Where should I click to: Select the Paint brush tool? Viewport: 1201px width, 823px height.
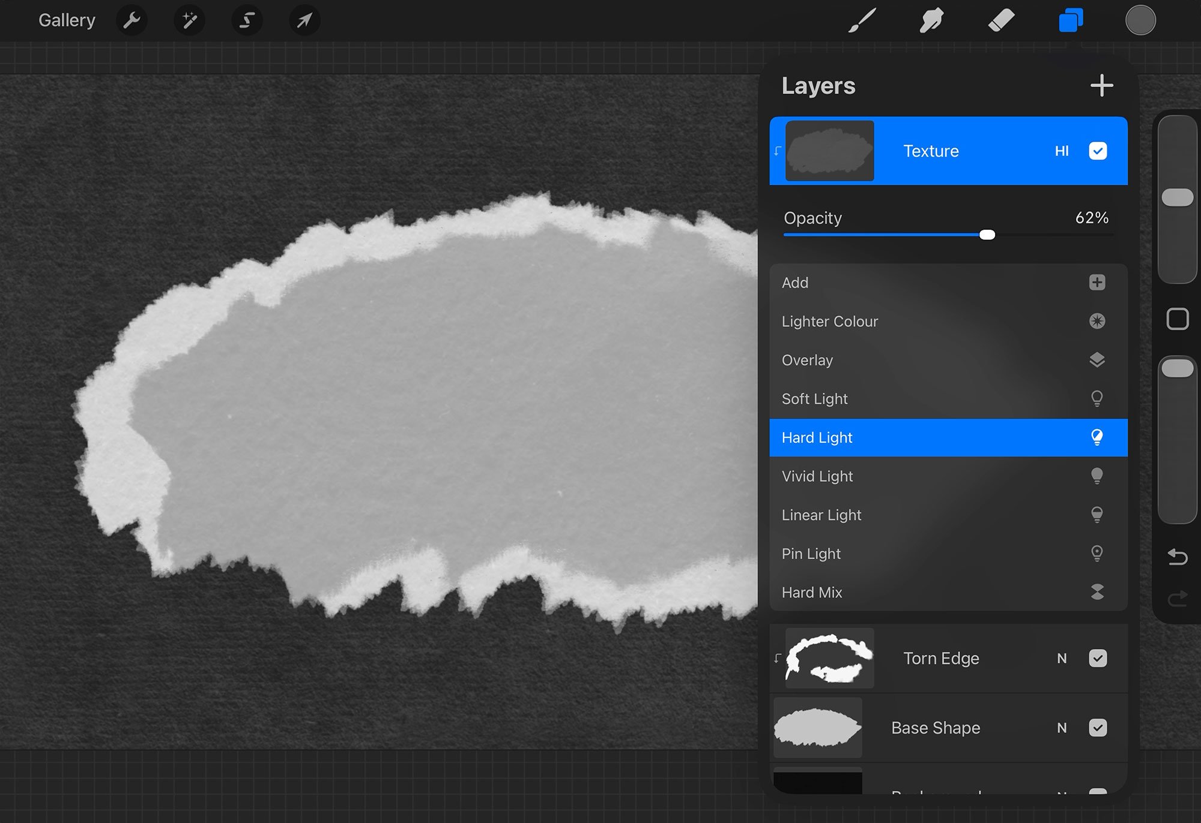click(862, 20)
